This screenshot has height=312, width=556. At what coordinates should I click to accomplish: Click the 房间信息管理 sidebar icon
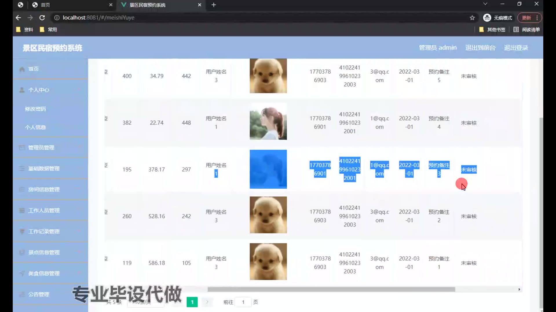coord(22,190)
